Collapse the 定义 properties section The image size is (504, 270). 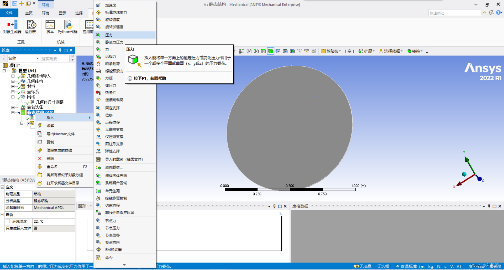[x=2, y=187]
